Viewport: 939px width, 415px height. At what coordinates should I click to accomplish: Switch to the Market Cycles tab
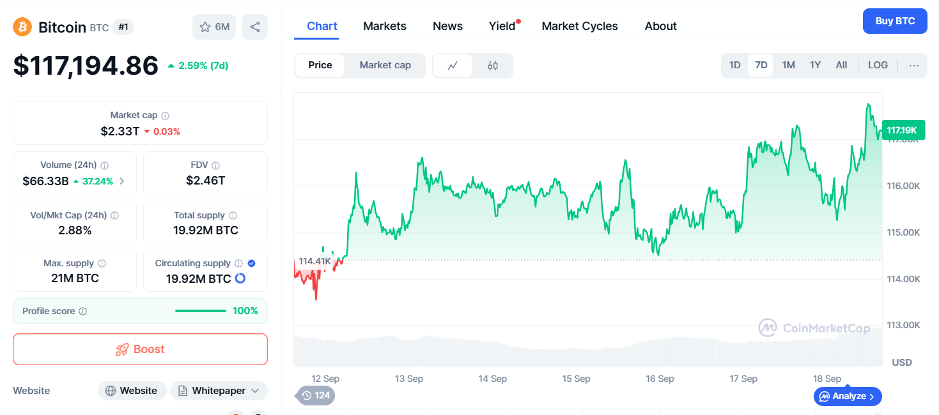tap(579, 26)
